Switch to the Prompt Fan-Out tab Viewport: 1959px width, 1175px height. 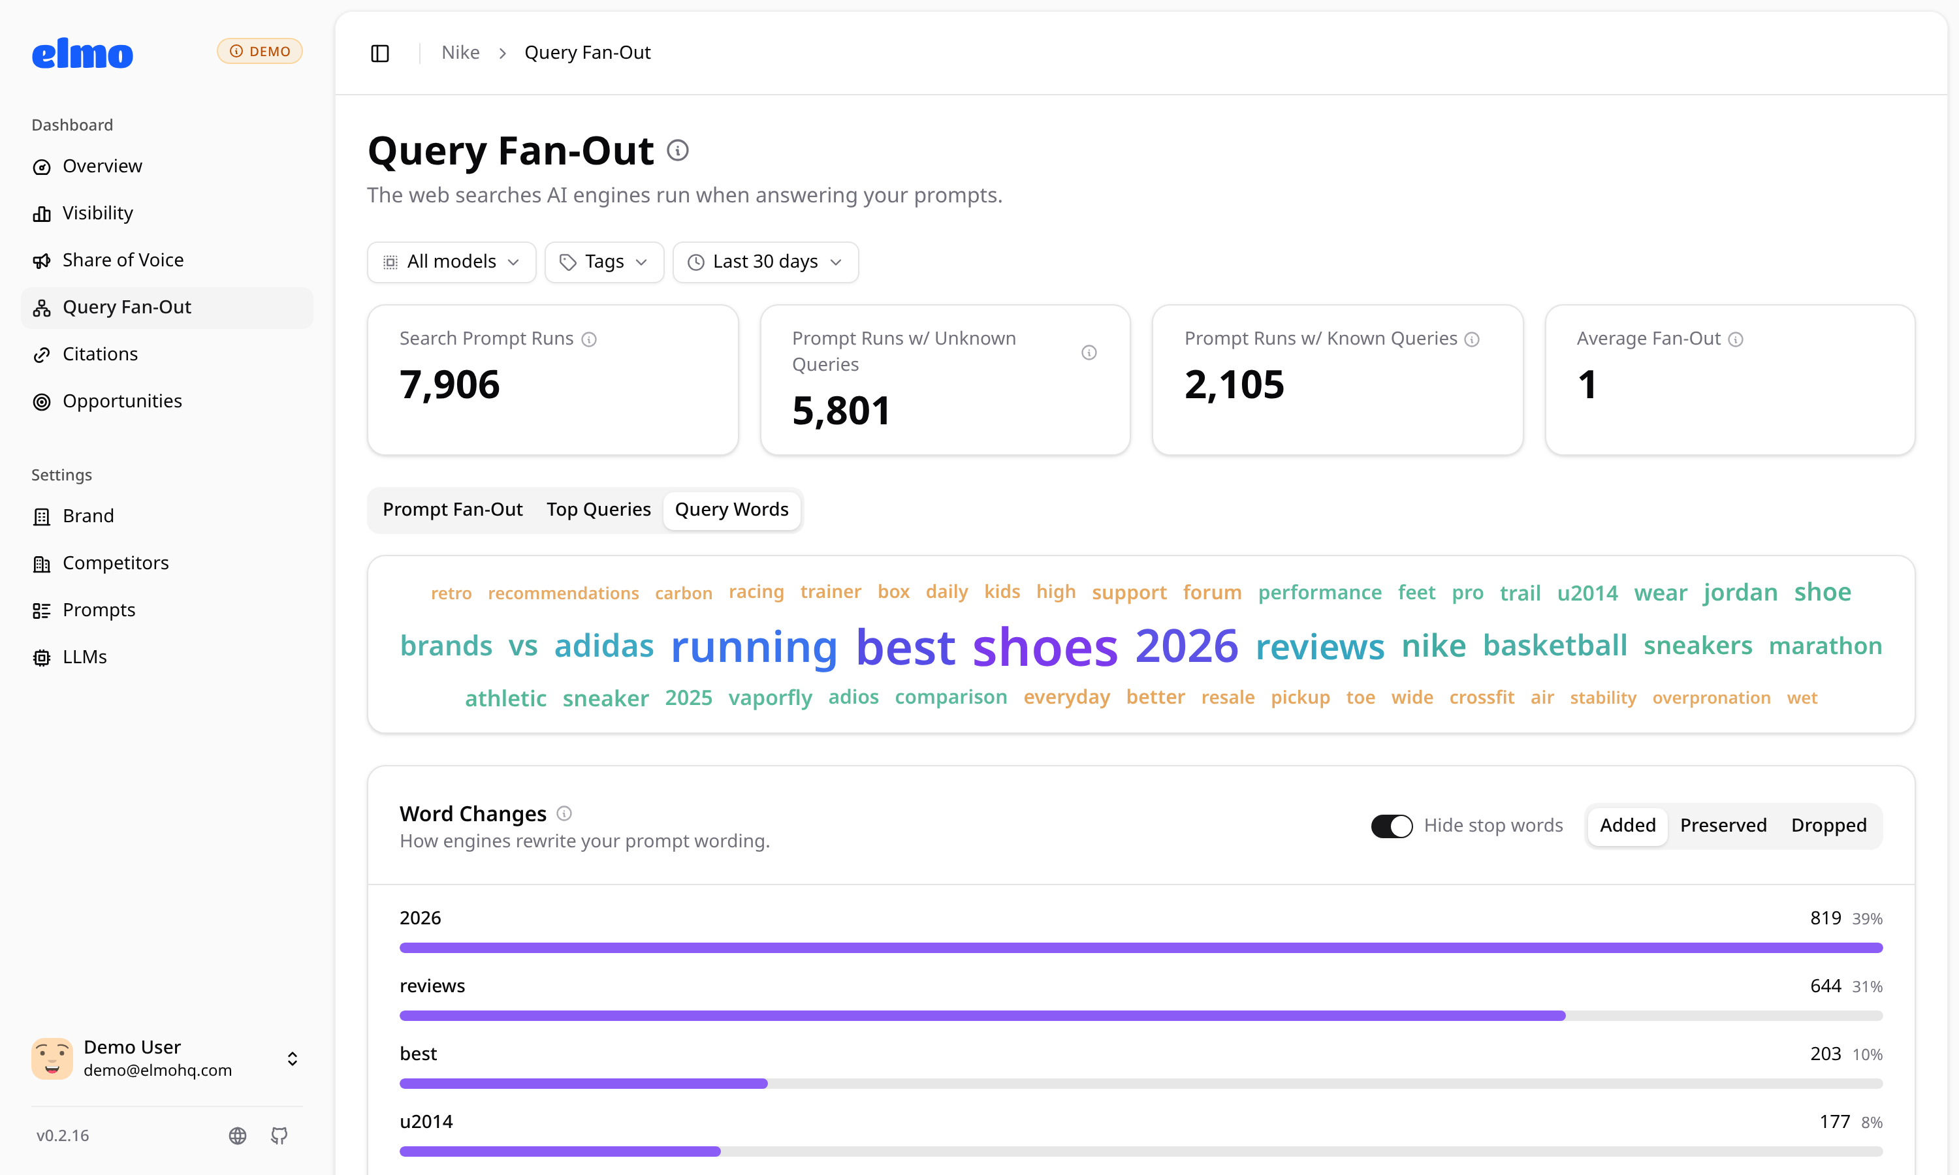[x=453, y=510]
